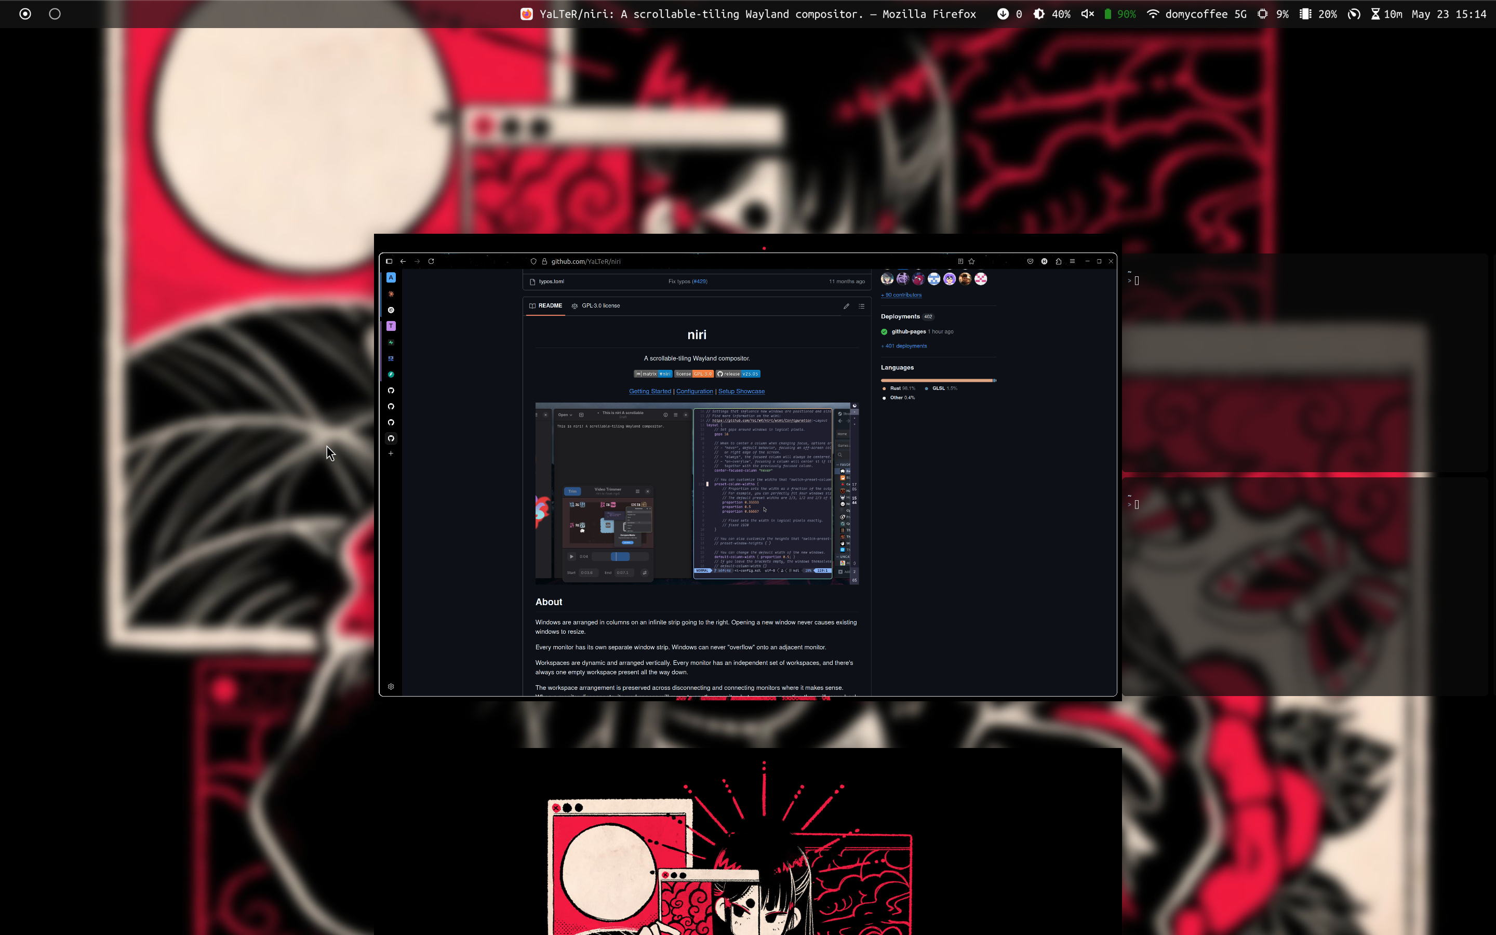Reload the current page

click(432, 261)
